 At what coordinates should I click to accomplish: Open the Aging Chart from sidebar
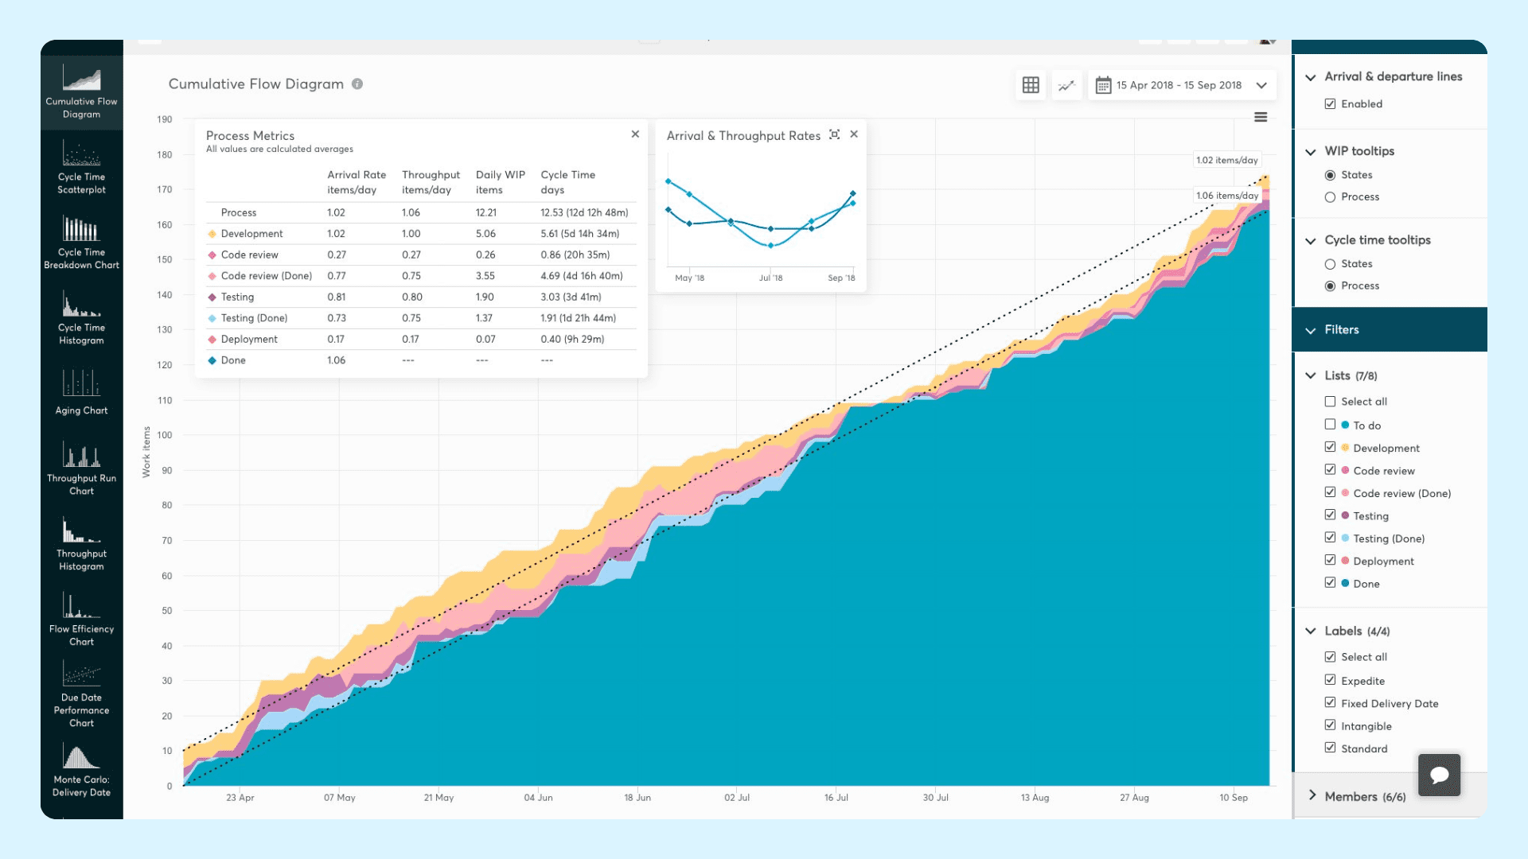[x=81, y=391]
